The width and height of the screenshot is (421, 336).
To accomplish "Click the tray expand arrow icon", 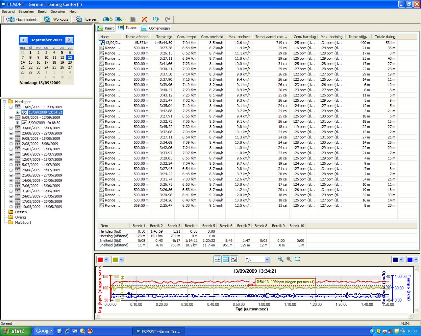I will pyautogui.click(x=372, y=331).
